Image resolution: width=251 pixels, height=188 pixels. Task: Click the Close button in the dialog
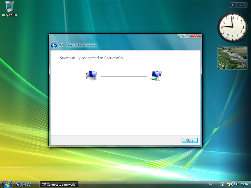pos(190,140)
